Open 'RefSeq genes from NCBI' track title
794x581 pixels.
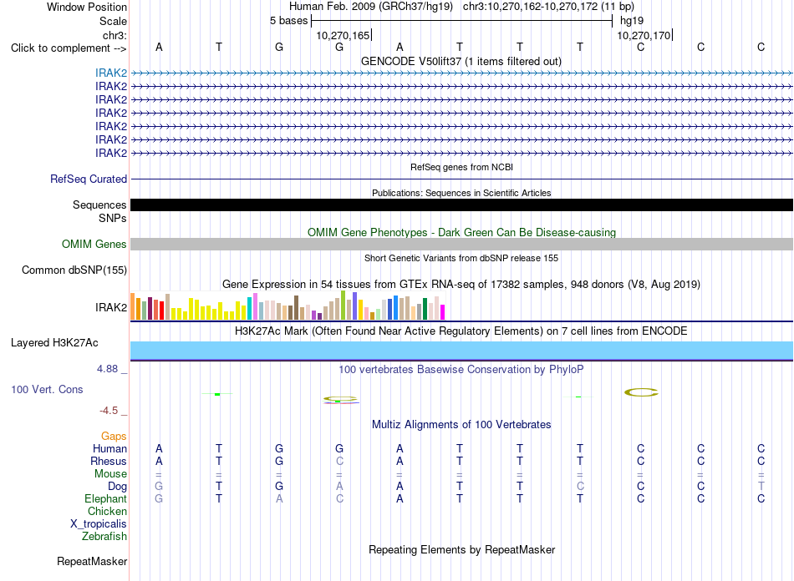pyautogui.click(x=461, y=167)
